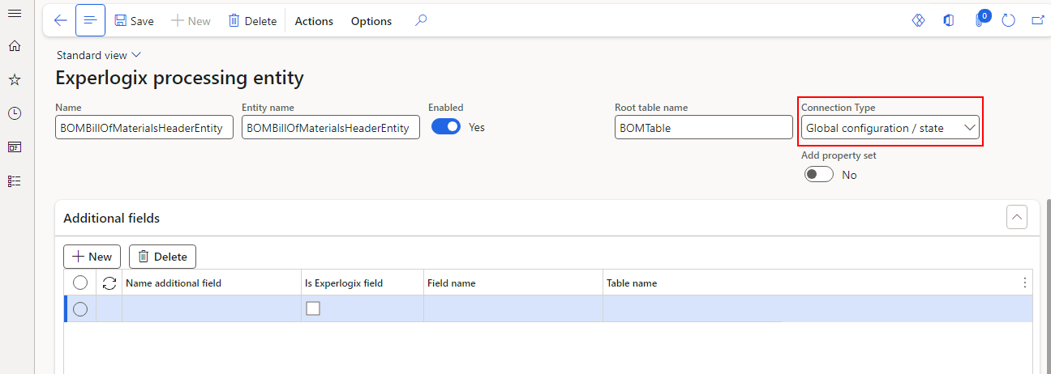Delete the record from action bar
Viewport: 1051px width, 374px height.
pos(252,21)
